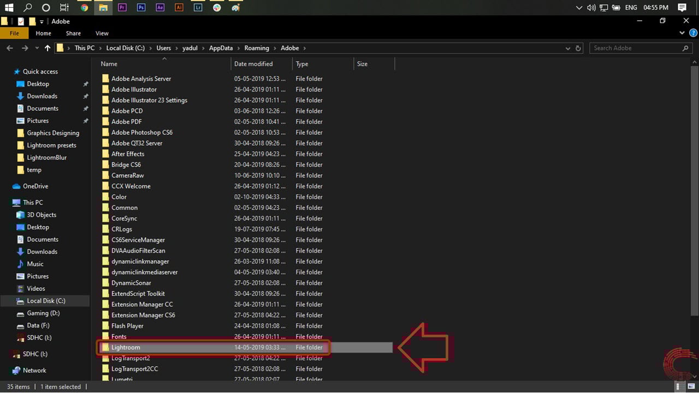The width and height of the screenshot is (699, 393).
Task: Select the Bridge CS6 folder
Action: click(126, 165)
